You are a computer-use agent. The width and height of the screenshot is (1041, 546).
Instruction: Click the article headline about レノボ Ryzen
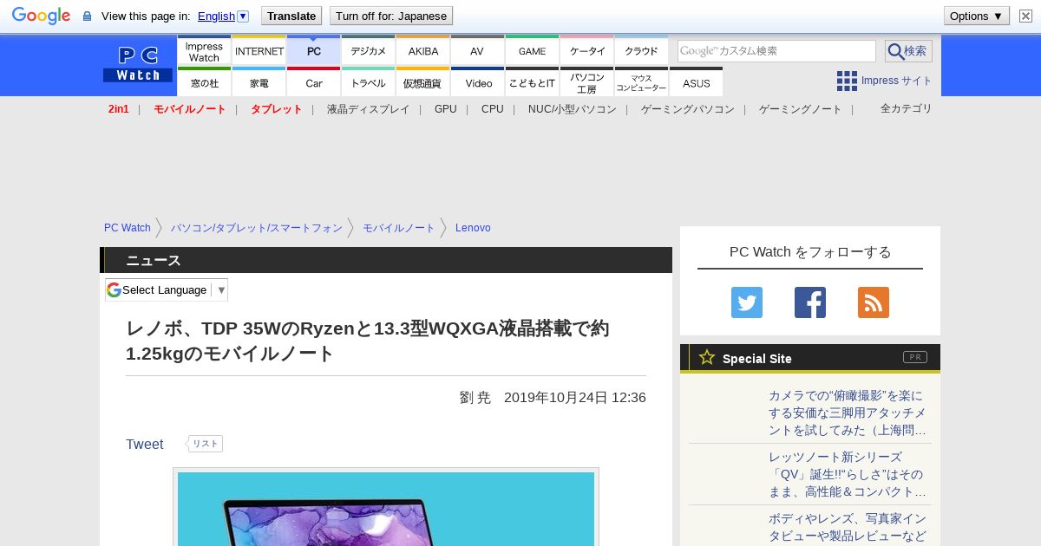[368, 341]
